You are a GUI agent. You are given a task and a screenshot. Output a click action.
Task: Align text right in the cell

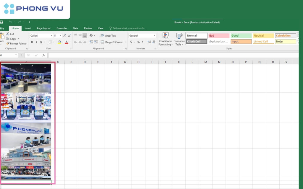coord(85,42)
